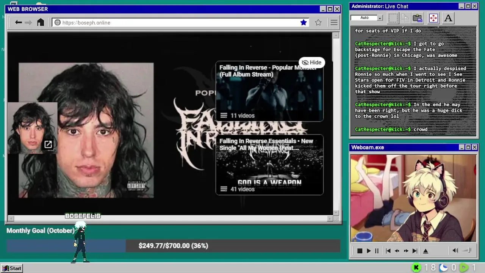485x273 pixels.
Task: Click the blue moon tray icon
Action: [x=444, y=268]
